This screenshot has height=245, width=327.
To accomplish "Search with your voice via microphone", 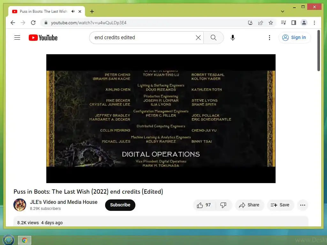I will (233, 38).
